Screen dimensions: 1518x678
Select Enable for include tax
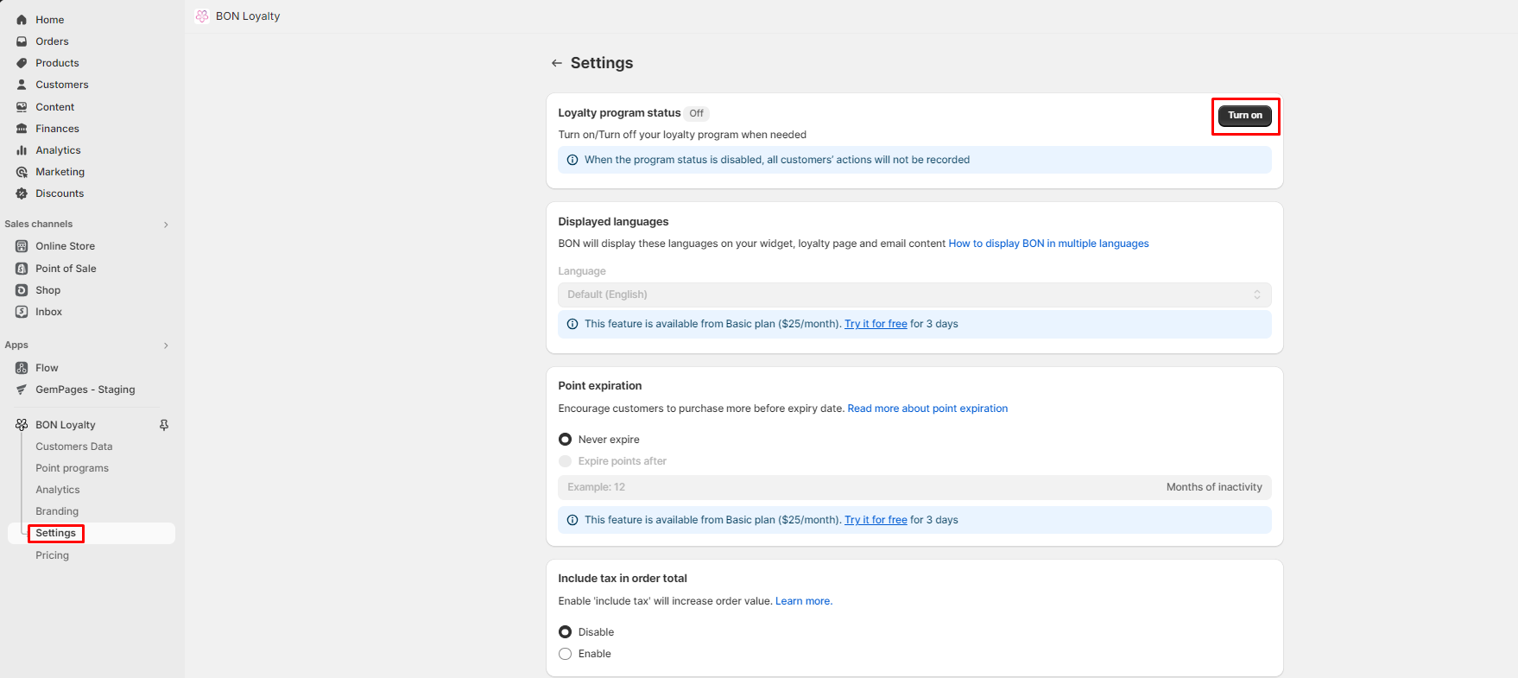point(566,654)
